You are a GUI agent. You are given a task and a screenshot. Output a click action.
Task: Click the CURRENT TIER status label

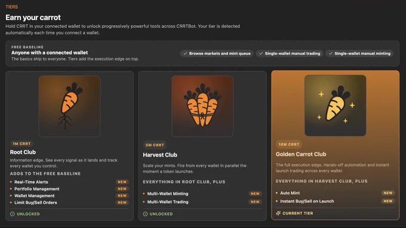[x=298, y=213]
